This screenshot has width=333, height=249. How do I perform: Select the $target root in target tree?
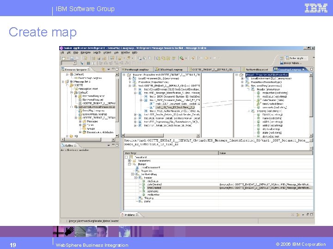(x=267, y=75)
